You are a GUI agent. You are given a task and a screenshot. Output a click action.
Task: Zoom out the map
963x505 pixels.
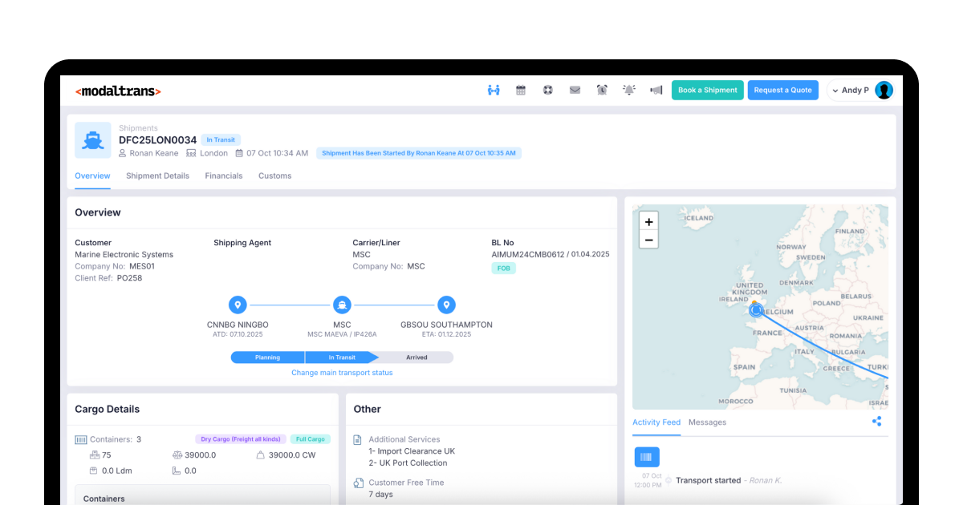[648, 240]
